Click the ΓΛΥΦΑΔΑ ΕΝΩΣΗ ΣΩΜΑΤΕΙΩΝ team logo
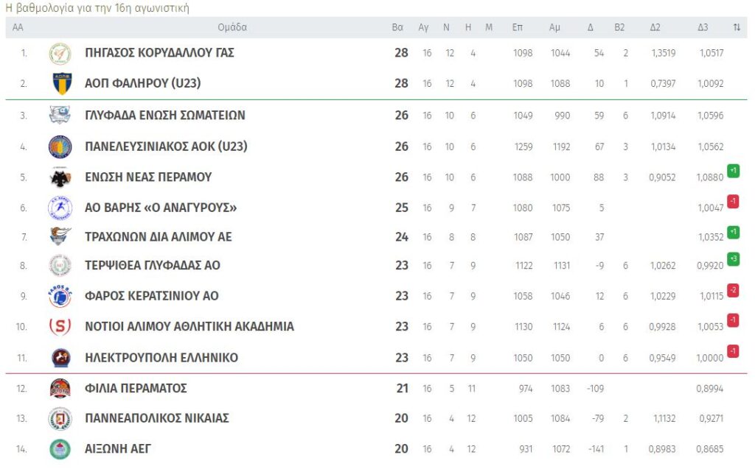The image size is (755, 469). (60, 116)
